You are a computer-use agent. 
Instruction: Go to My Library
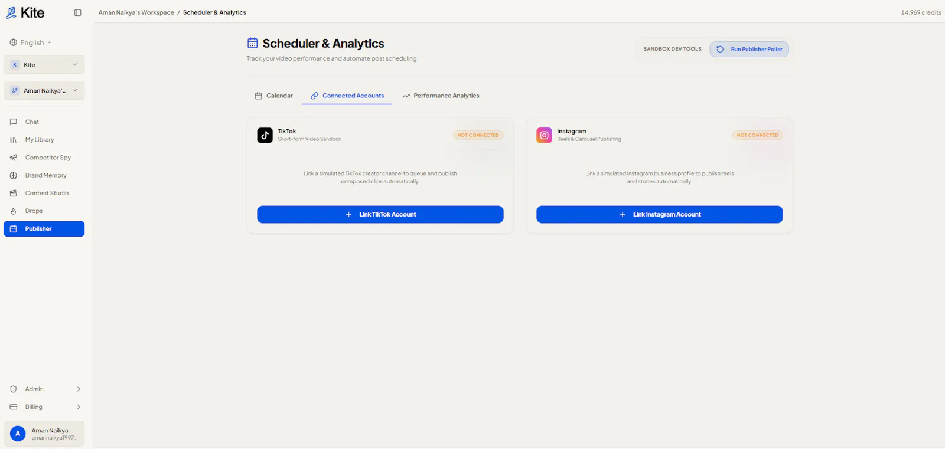44,140
